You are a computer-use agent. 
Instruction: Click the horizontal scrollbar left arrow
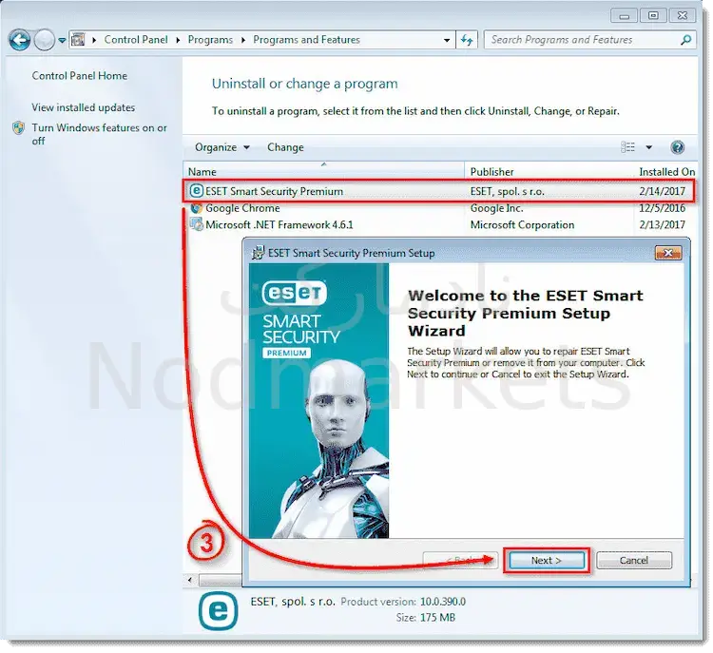pos(190,580)
